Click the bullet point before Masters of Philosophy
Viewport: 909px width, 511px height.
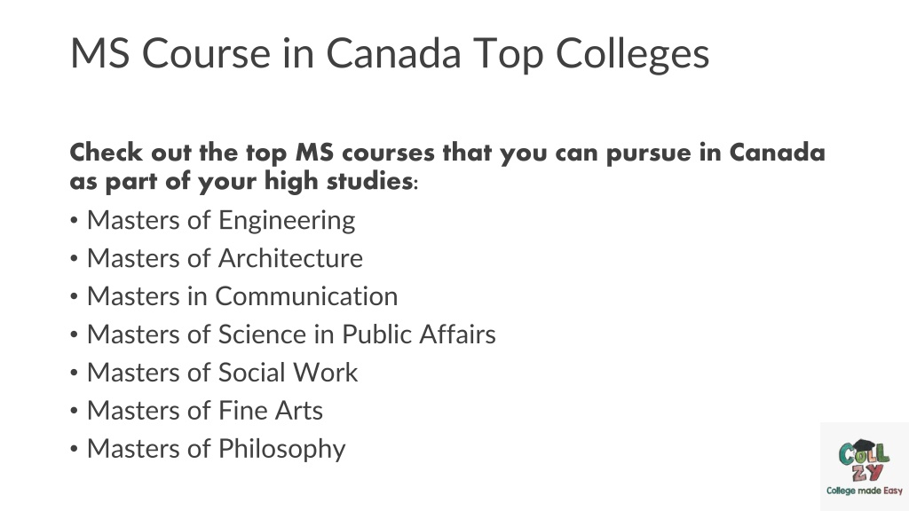click(74, 449)
